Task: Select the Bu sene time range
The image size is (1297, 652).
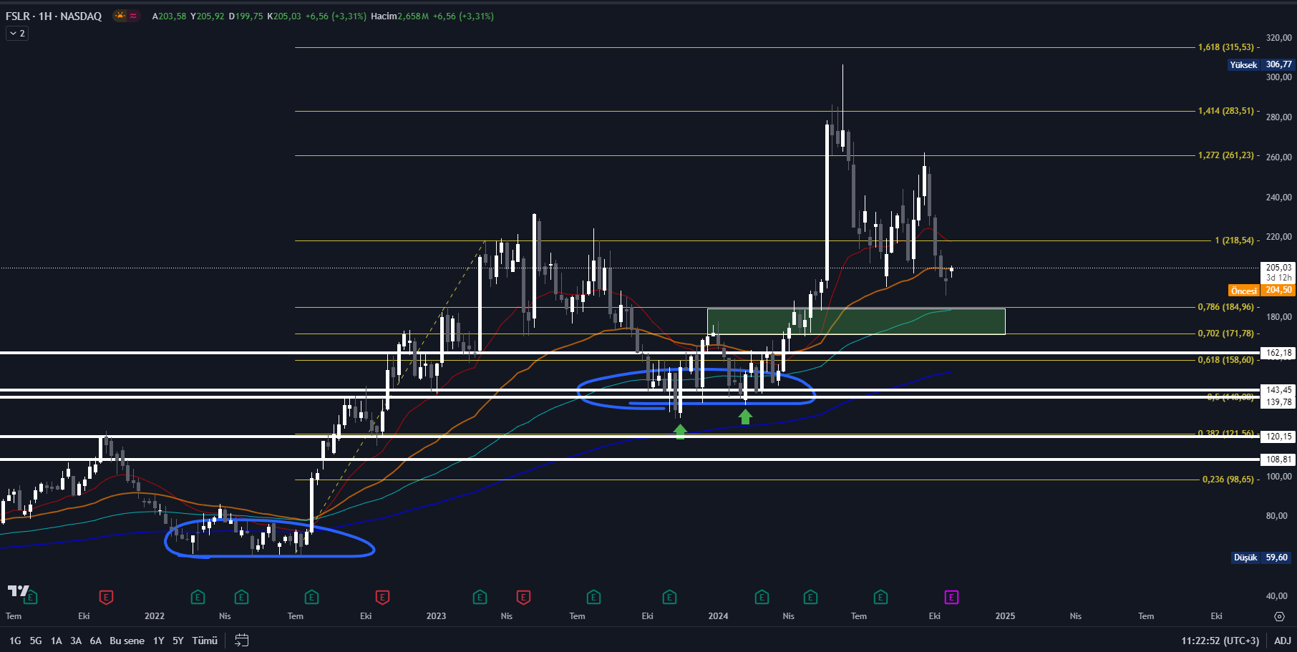Action: click(x=127, y=641)
